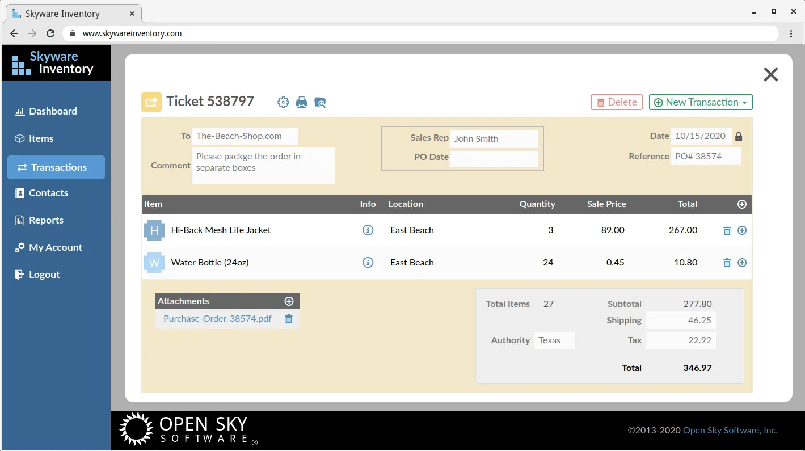Screen dimensions: 805x451
Task: Open Chrome's three-dot menu
Action: [x=791, y=33]
